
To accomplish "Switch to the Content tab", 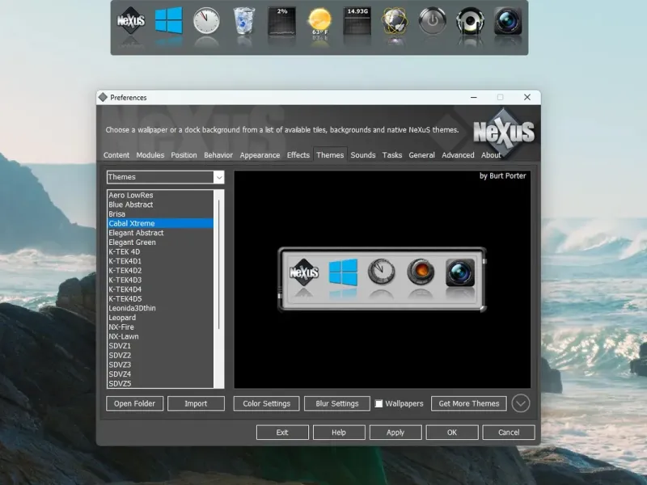I will (x=116, y=155).
